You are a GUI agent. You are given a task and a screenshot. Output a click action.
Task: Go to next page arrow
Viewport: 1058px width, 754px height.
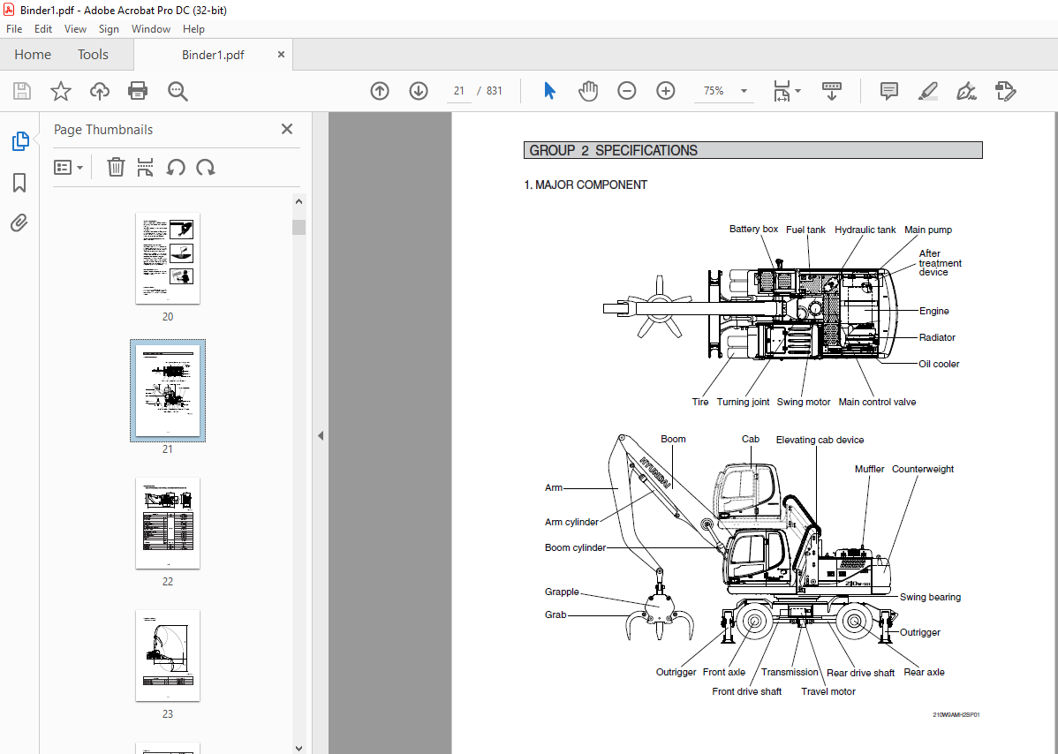(x=419, y=91)
